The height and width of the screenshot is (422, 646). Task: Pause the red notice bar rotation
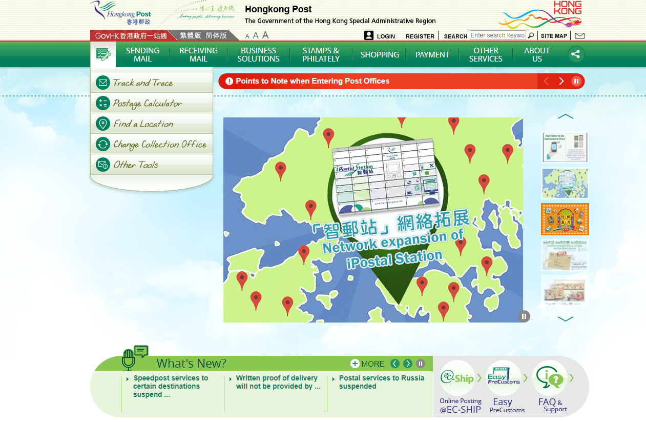[576, 81]
